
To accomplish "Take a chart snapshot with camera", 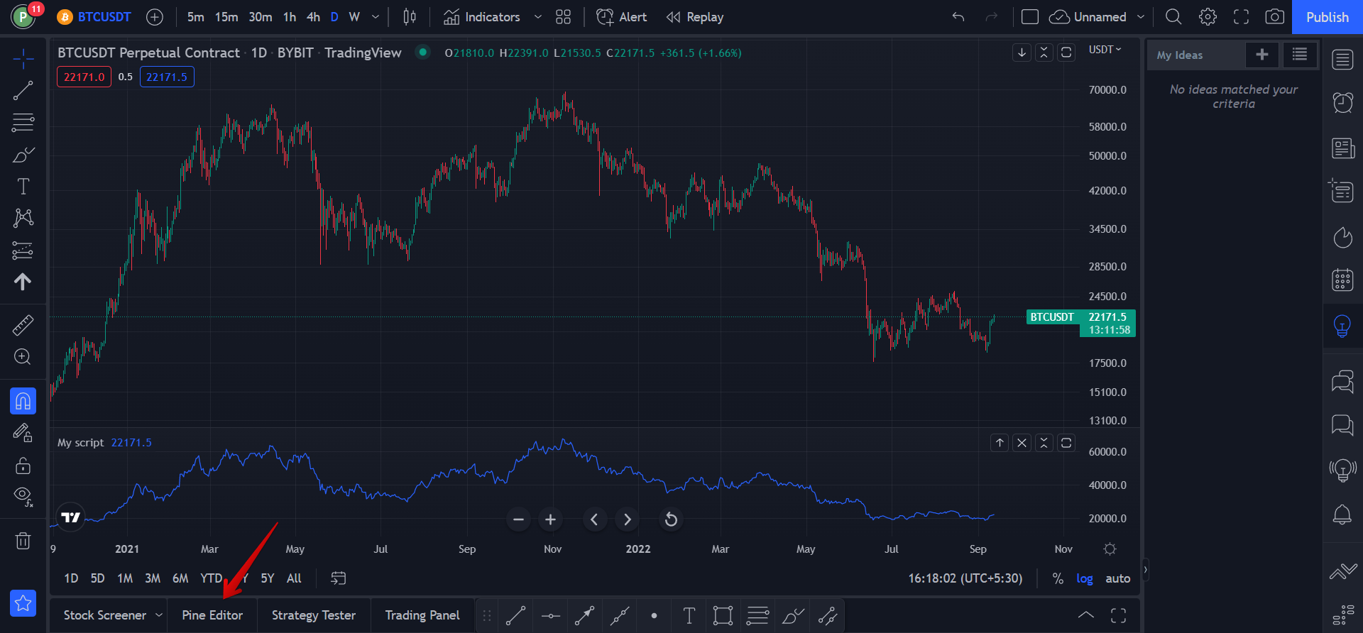I will coord(1275,17).
